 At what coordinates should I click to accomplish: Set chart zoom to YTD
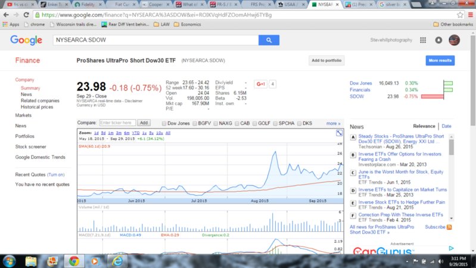136,133
